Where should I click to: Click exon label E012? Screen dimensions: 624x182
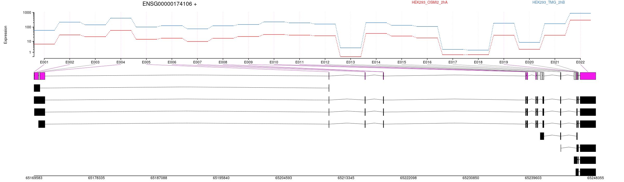(x=325, y=62)
